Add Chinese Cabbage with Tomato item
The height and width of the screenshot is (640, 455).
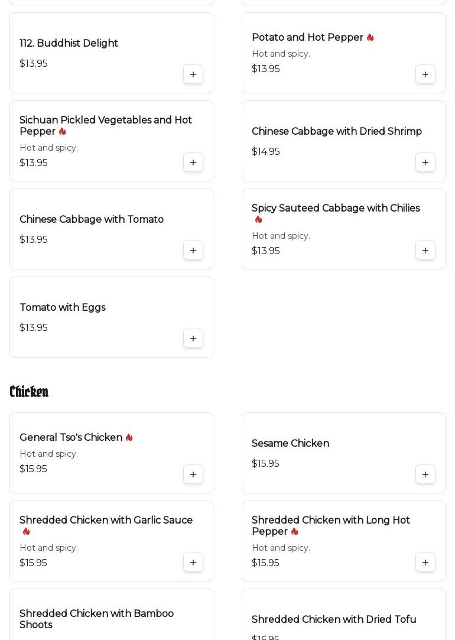click(193, 251)
